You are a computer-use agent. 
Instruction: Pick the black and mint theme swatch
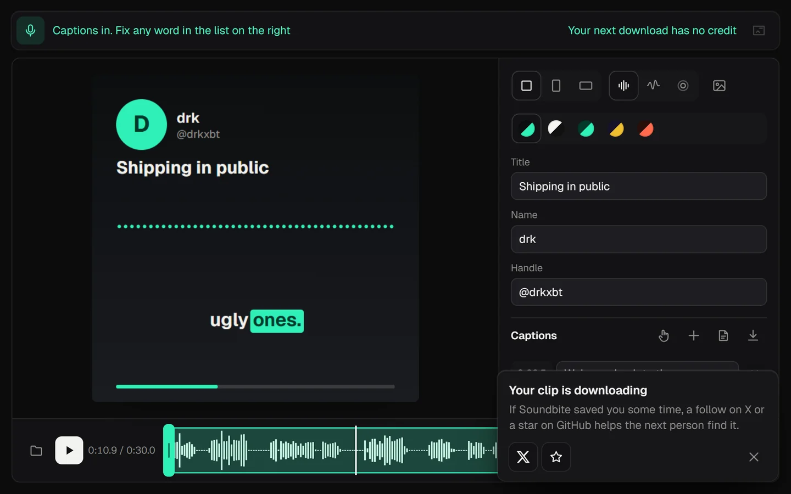[526, 128]
